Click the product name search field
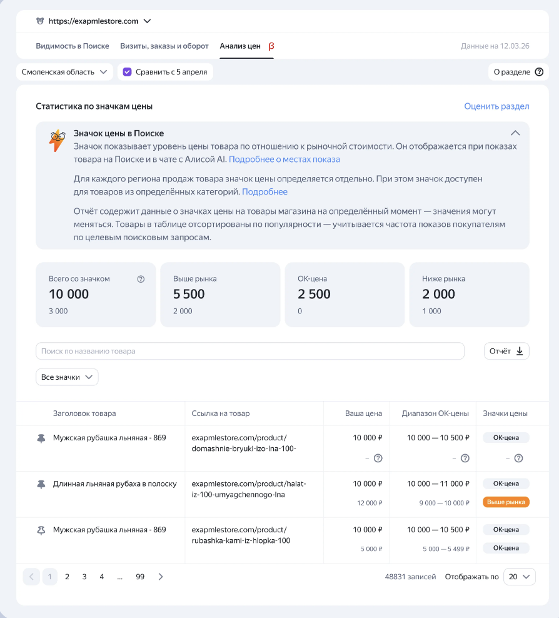The image size is (559, 618). (250, 351)
